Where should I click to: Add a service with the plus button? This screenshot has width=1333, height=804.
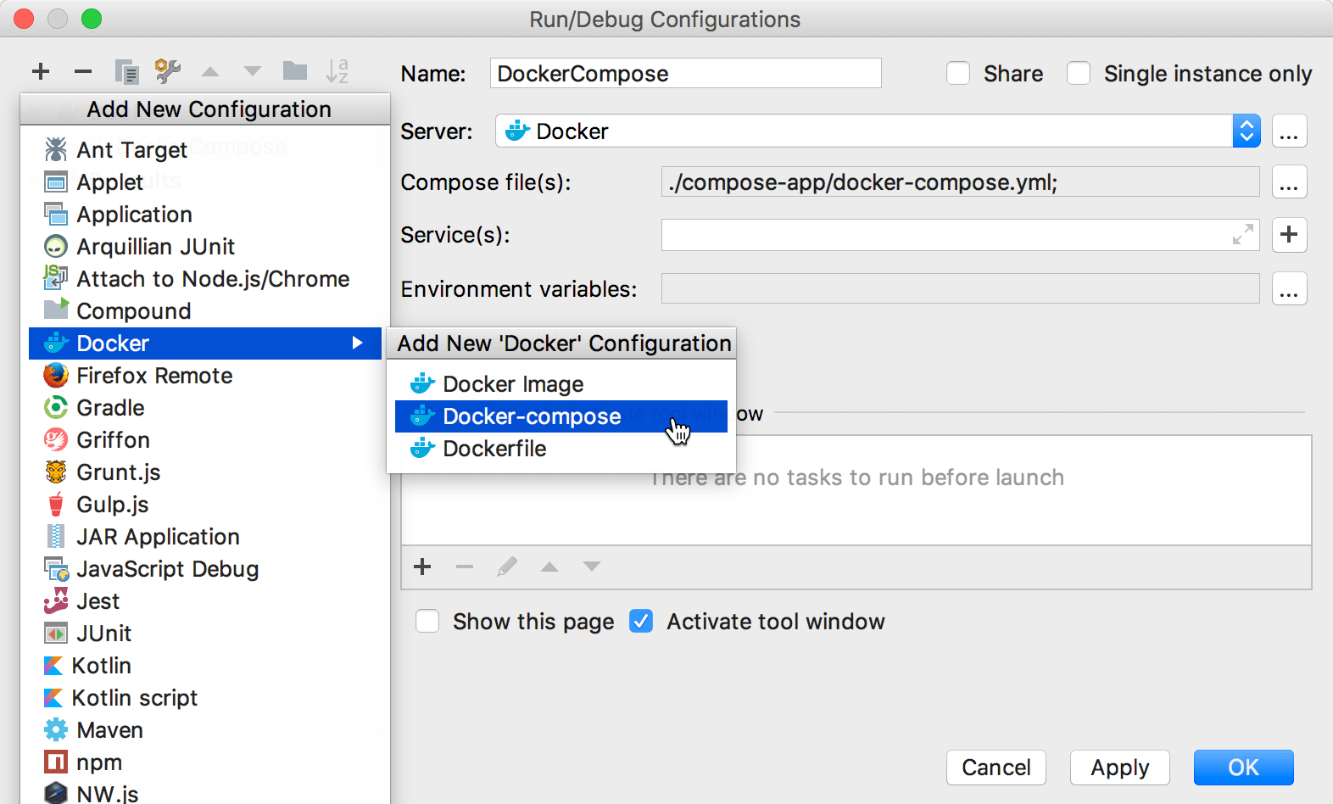coord(1289,235)
